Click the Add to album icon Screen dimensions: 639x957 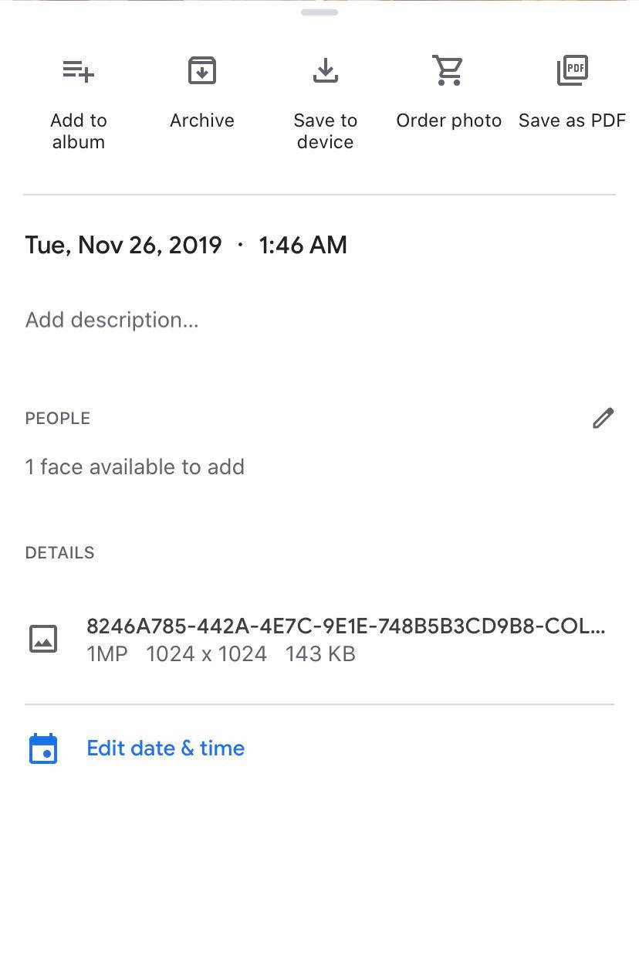(78, 70)
